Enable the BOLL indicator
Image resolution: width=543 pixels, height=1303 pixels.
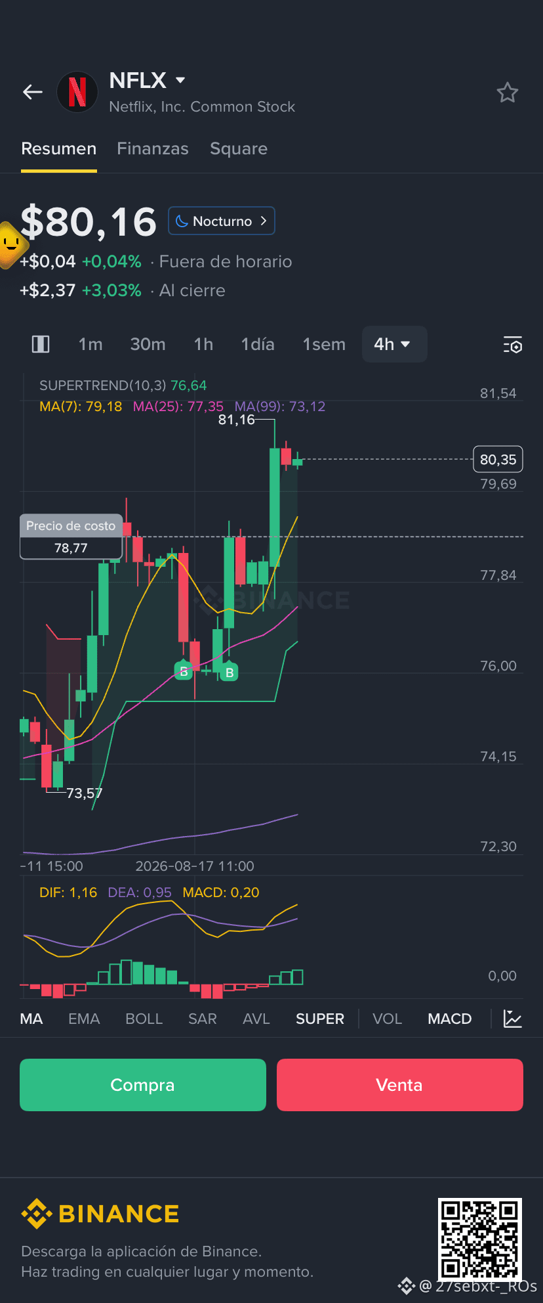point(144,1019)
